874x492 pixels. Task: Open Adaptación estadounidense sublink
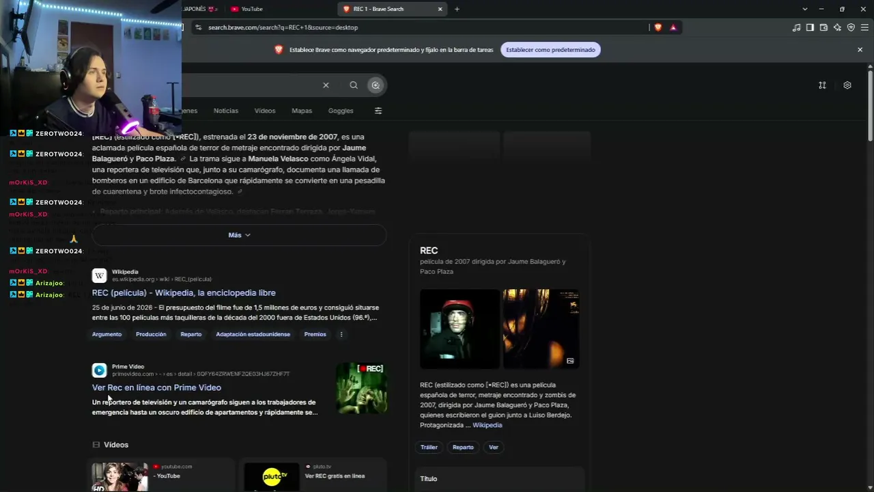(253, 334)
